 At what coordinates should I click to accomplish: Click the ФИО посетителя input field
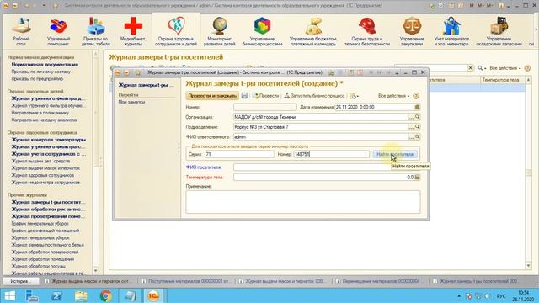pyautogui.click(x=327, y=167)
